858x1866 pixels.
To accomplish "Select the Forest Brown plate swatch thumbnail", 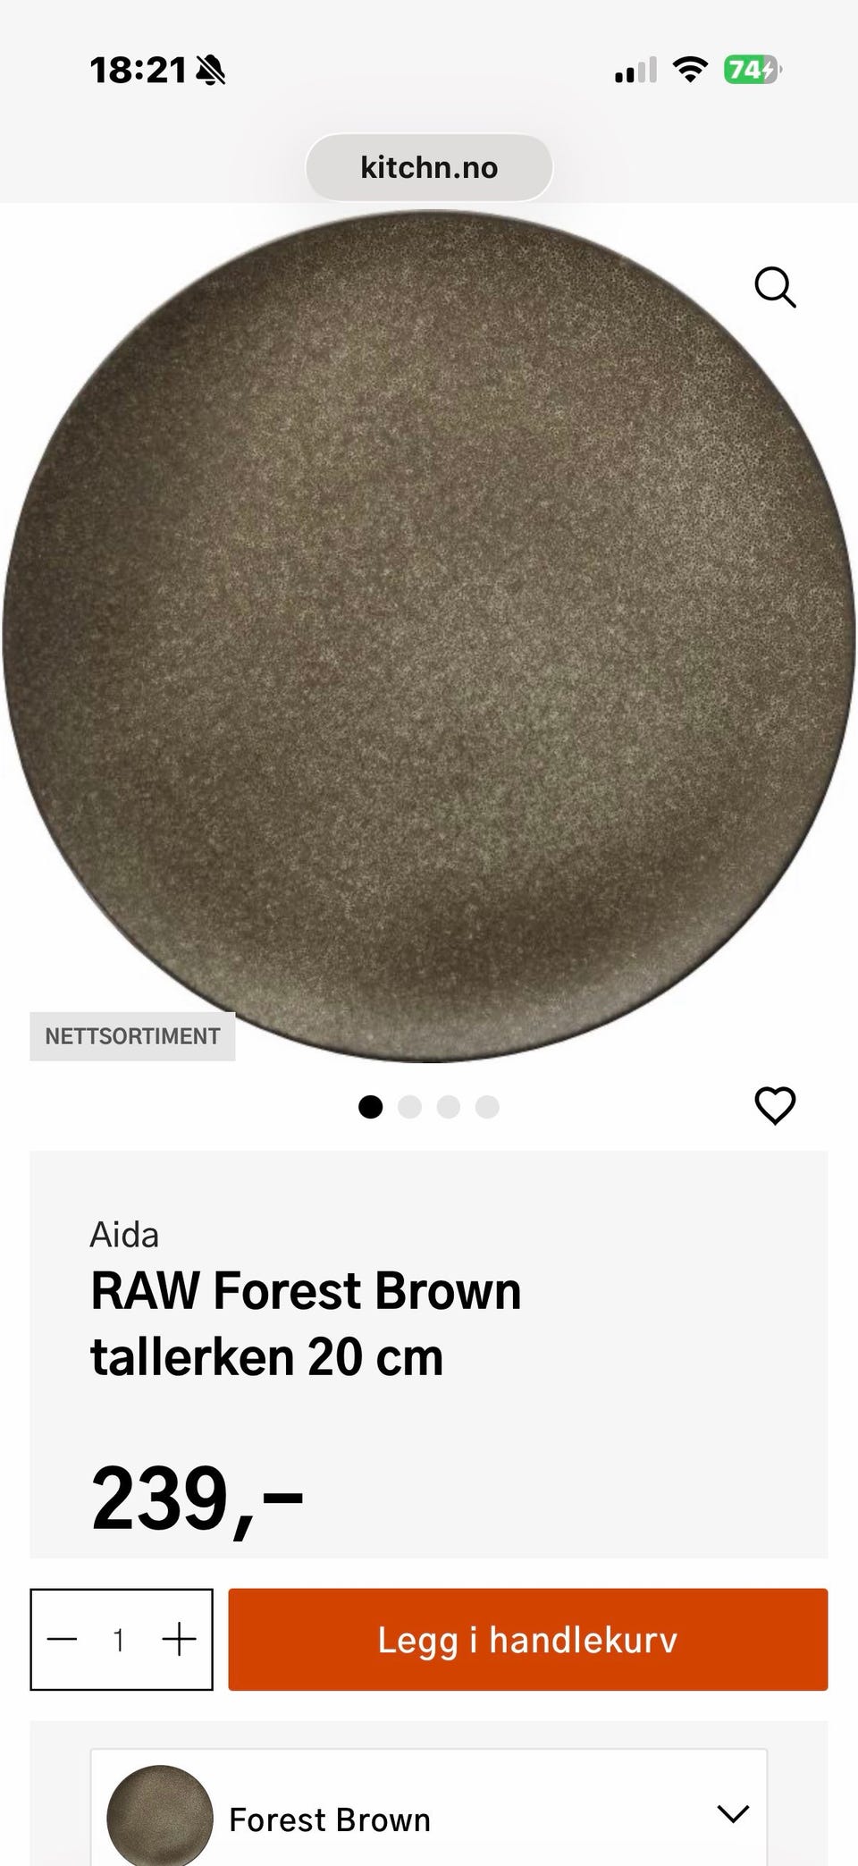I will pyautogui.click(x=160, y=1815).
